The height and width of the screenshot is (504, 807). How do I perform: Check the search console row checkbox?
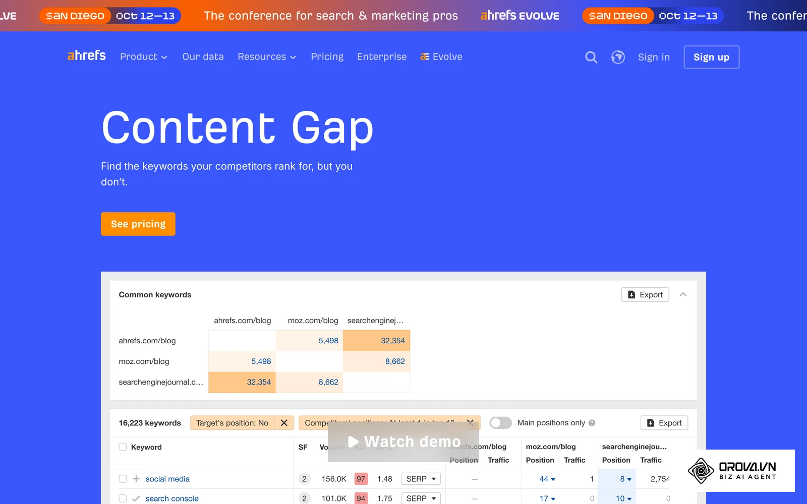coord(123,498)
